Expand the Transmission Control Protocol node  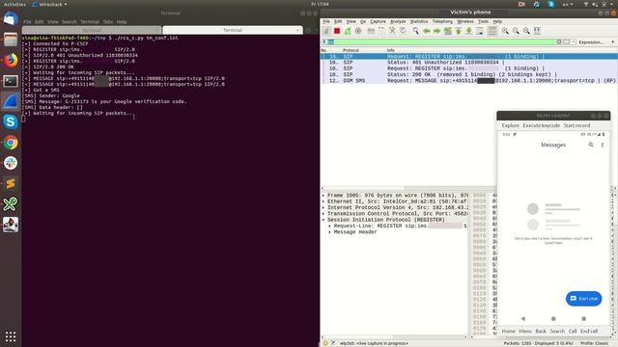323,214
